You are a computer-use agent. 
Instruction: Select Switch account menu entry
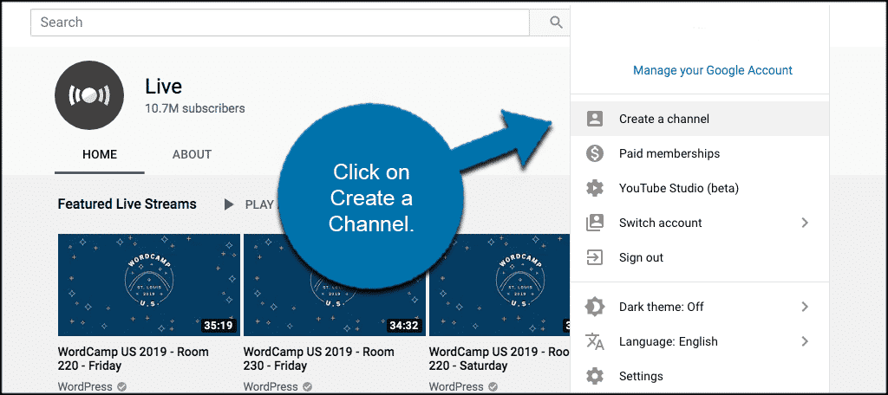[700, 223]
